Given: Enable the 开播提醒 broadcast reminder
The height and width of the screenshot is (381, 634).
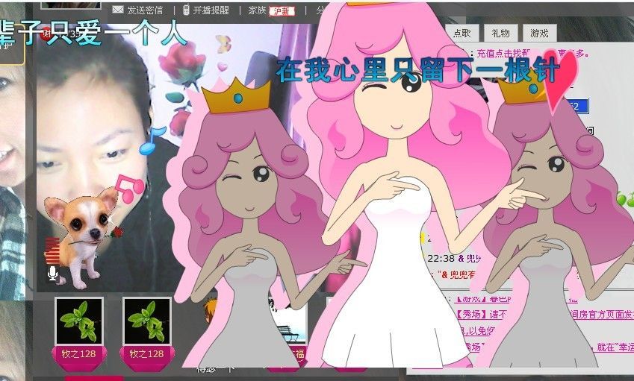Looking at the screenshot, I should [211, 10].
